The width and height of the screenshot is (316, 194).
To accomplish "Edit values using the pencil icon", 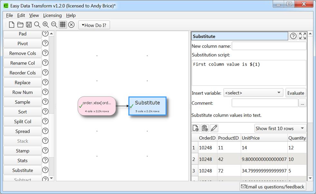I will pyautogui.click(x=214, y=128).
